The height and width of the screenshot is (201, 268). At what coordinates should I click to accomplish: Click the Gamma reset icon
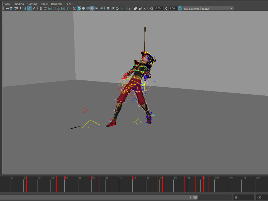(166, 8)
